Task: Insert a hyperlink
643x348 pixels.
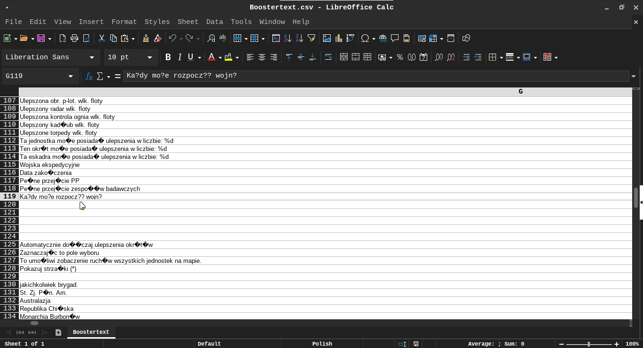Action: tap(383, 39)
